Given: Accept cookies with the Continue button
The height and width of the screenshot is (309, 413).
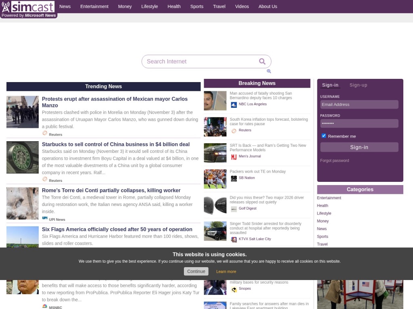Looking at the screenshot, I should click(196, 272).
